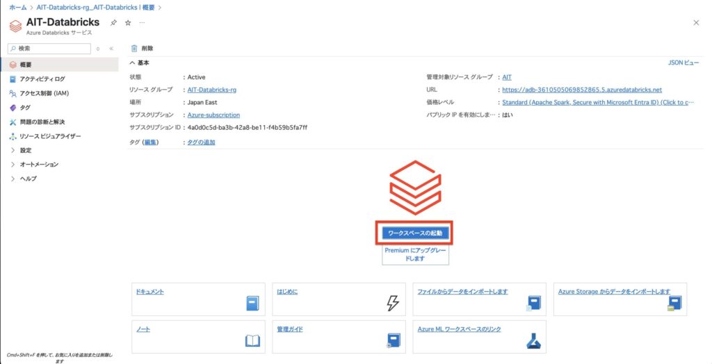Image resolution: width=712 pixels, height=364 pixels.
Task: Close the AIT-Databricks blade
Action: pos(696,23)
